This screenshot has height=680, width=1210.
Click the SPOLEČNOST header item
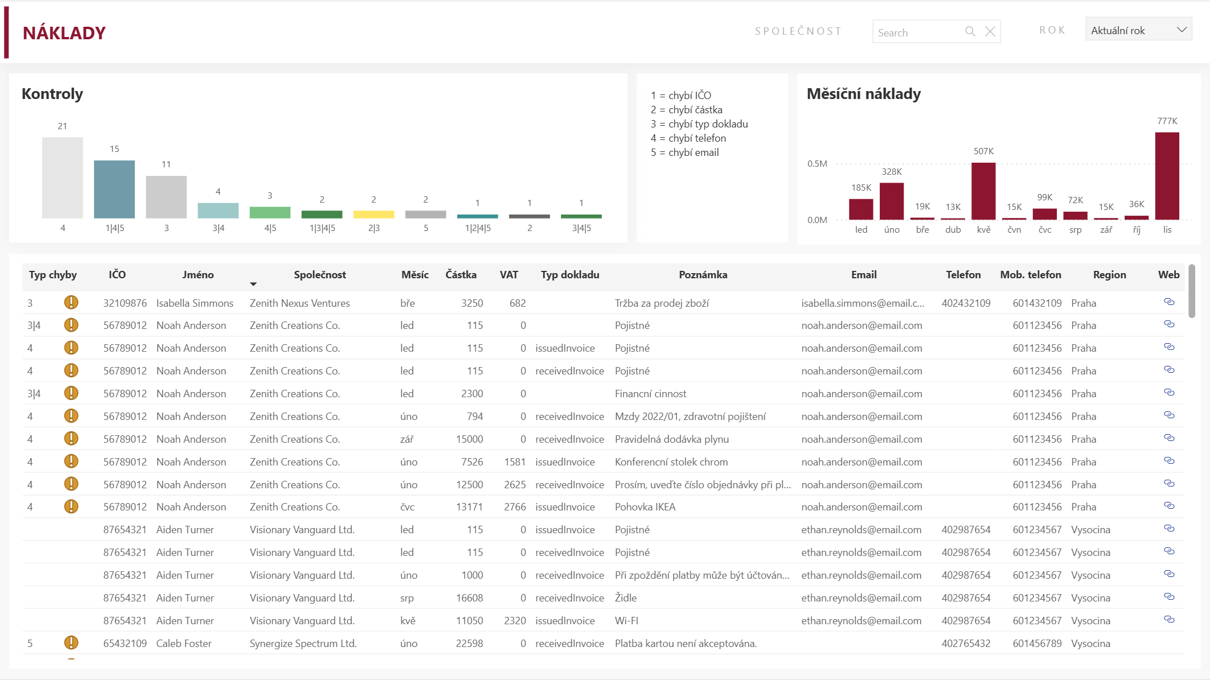coord(798,31)
